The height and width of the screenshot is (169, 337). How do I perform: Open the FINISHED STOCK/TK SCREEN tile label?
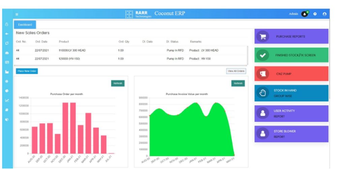(296, 55)
